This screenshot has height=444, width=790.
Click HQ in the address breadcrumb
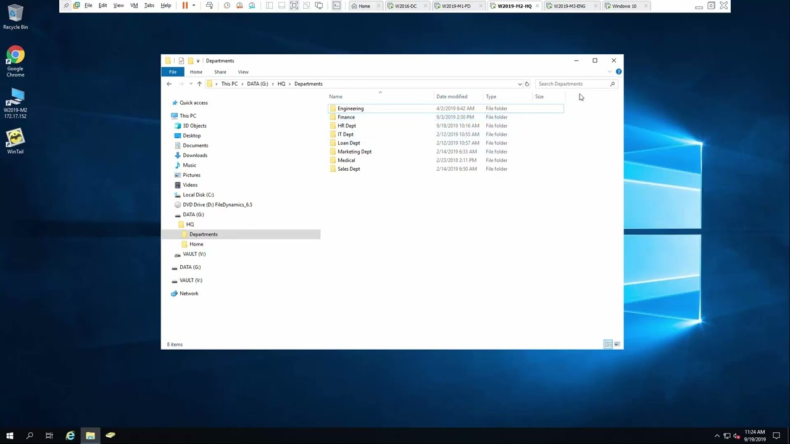[281, 84]
